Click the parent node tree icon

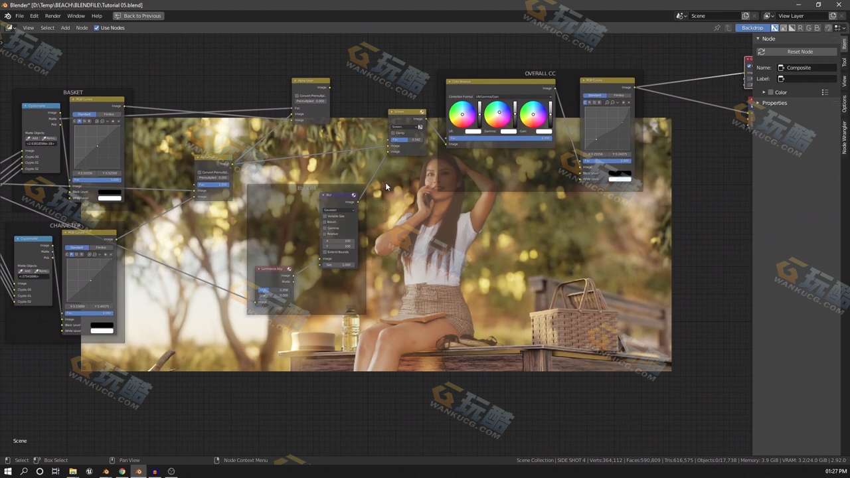(x=728, y=28)
